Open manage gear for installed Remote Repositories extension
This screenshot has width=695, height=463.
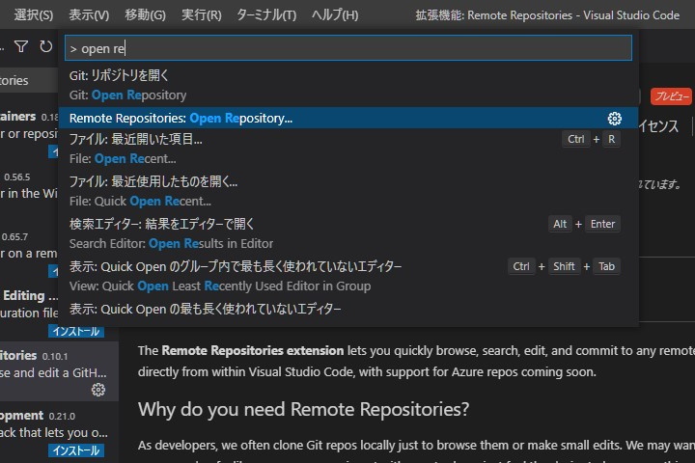97,390
